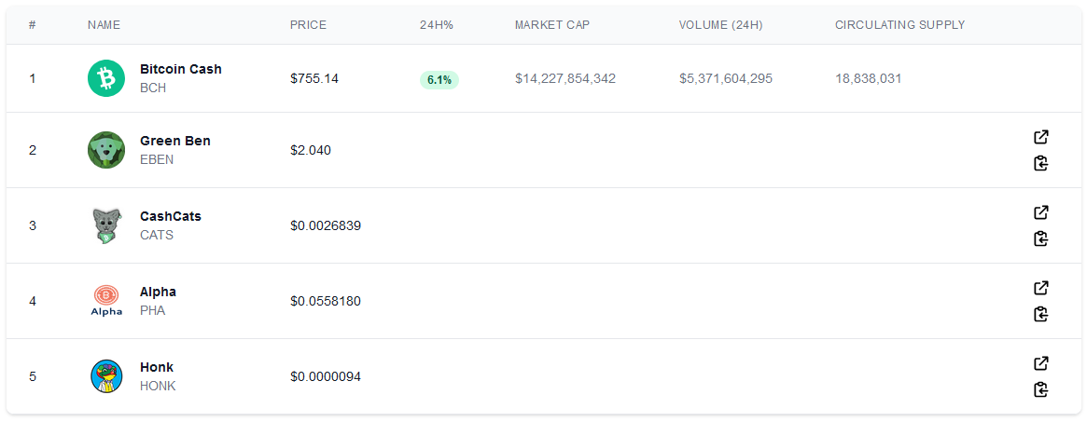Open external link for Honk
Image resolution: width=1087 pixels, height=422 pixels.
tap(1040, 363)
